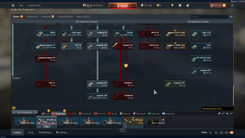The image size is (245, 138).
Task: Open the contacts list icon
Action: (221, 133)
